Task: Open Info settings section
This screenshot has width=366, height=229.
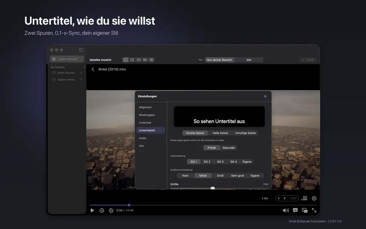Action: 150,146
